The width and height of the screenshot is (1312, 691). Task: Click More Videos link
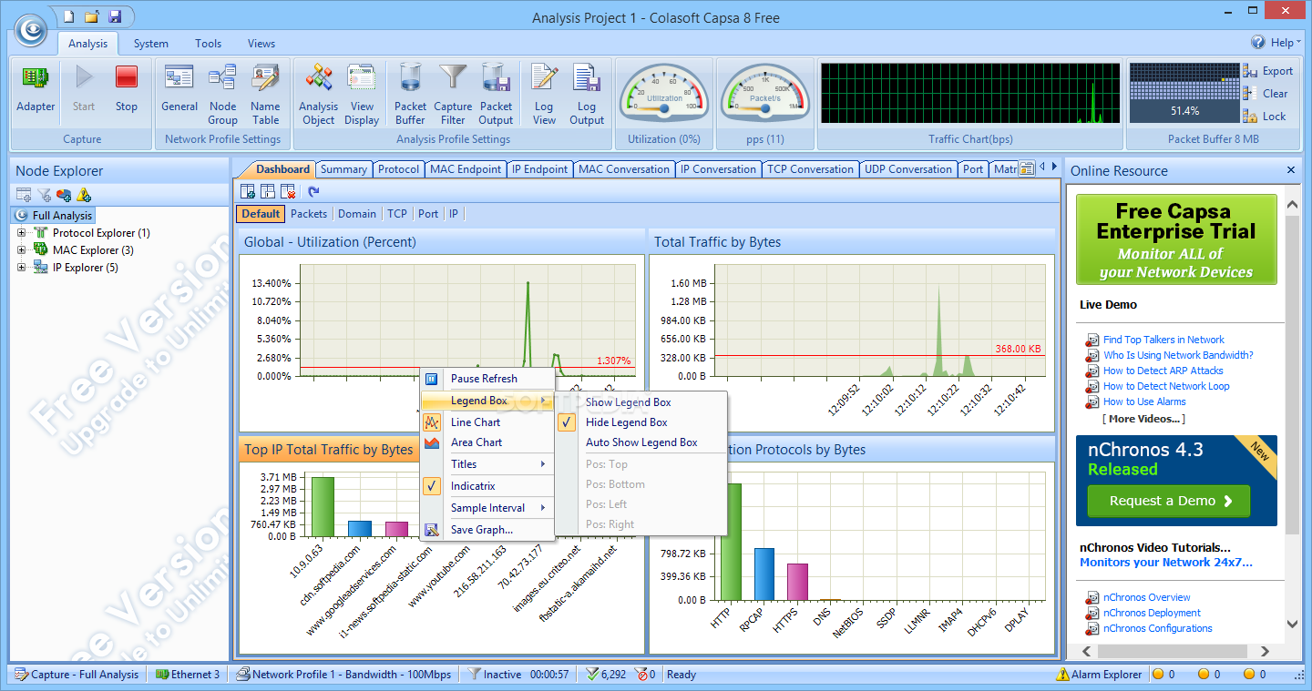click(1143, 419)
